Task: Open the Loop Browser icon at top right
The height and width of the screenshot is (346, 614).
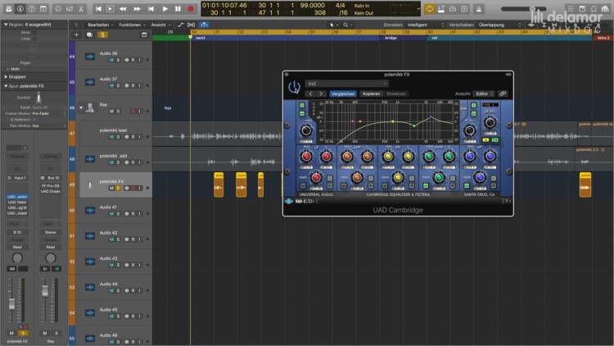Action: pos(594,9)
